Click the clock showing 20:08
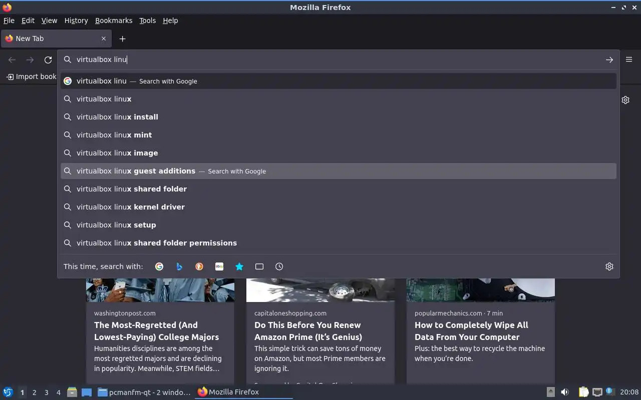The height and width of the screenshot is (400, 641). (x=629, y=392)
